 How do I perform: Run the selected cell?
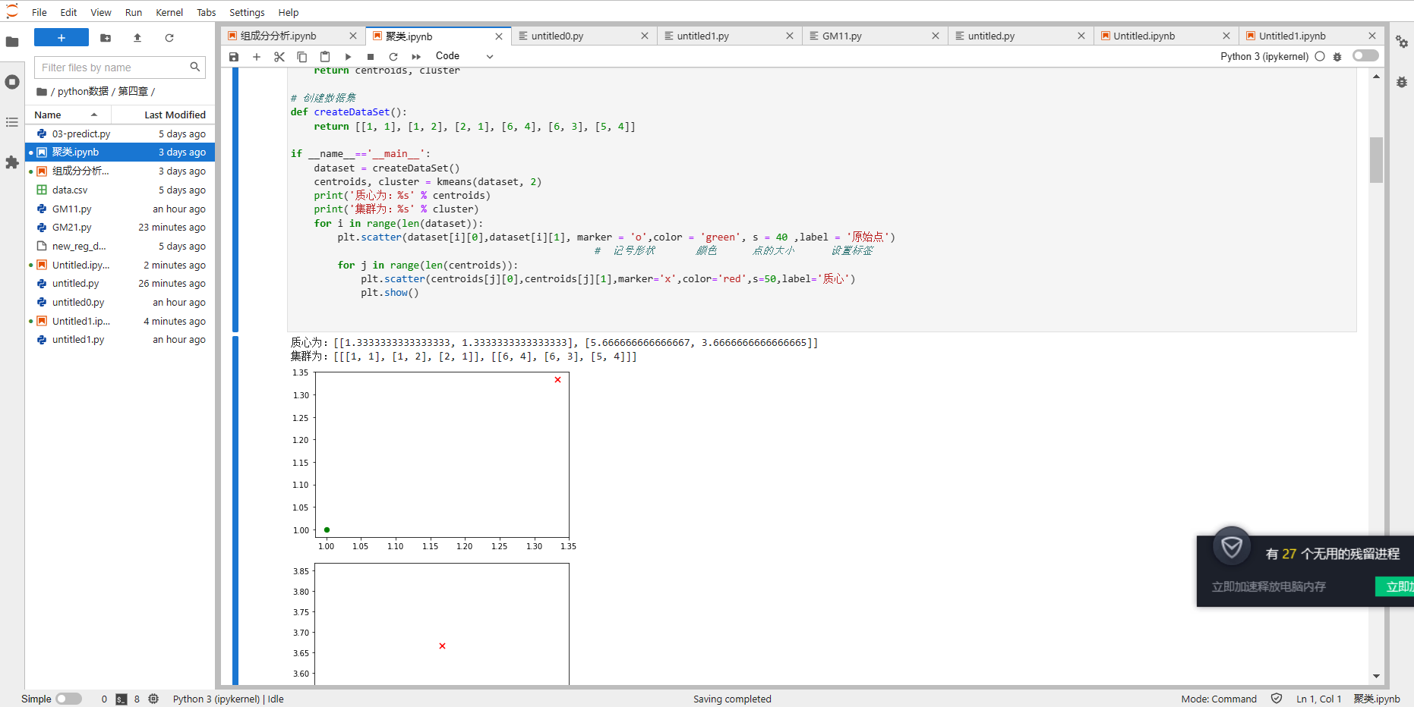click(x=348, y=57)
